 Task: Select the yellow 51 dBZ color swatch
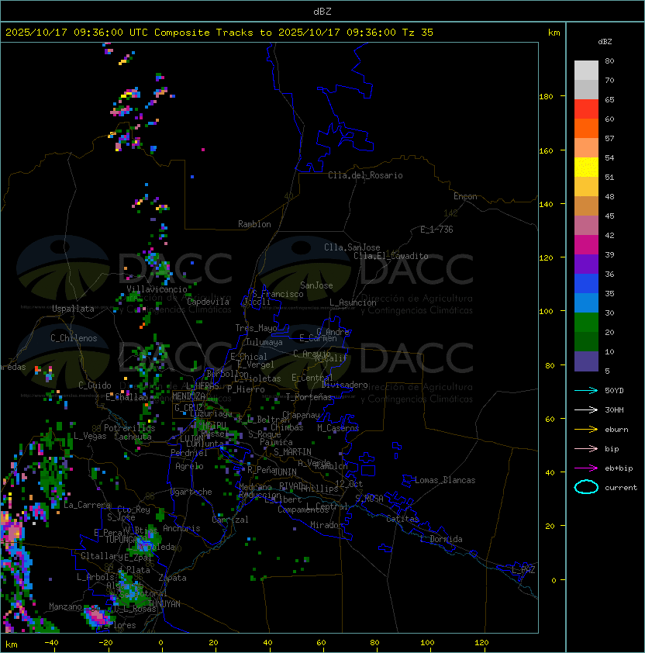(x=586, y=168)
